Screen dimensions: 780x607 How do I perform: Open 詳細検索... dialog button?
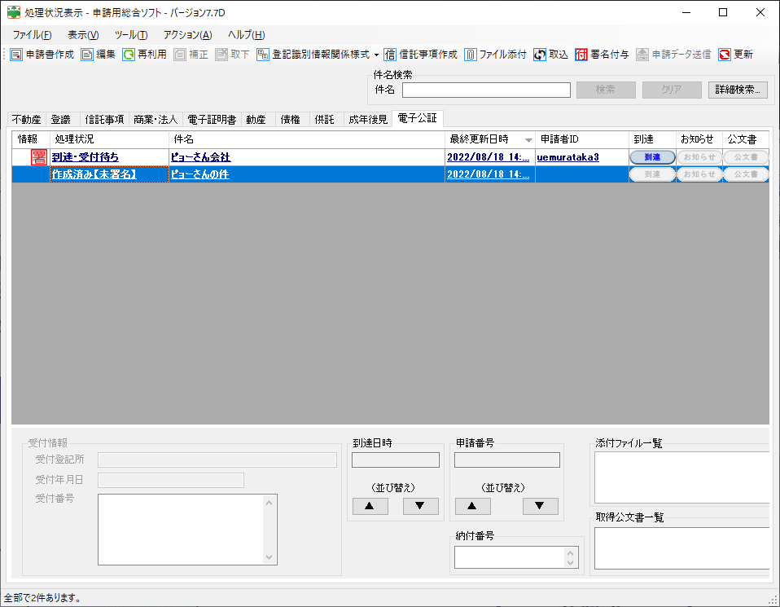coord(738,90)
